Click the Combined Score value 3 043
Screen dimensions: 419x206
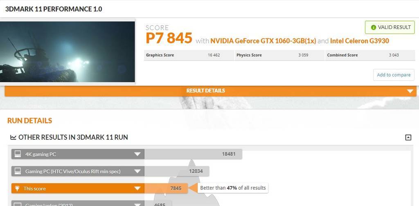[394, 55]
